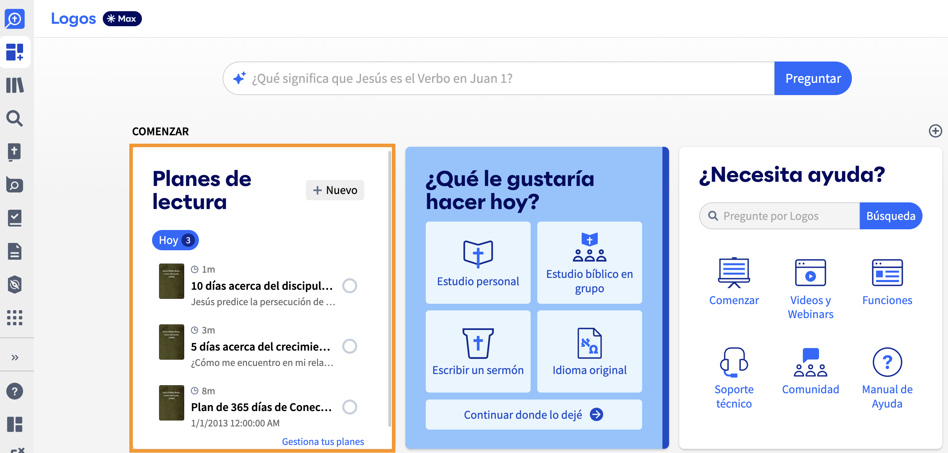Image resolution: width=948 pixels, height=453 pixels.
Task: Click the Búsqueda button
Action: click(x=891, y=216)
